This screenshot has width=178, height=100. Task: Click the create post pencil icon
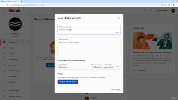coord(173,19)
